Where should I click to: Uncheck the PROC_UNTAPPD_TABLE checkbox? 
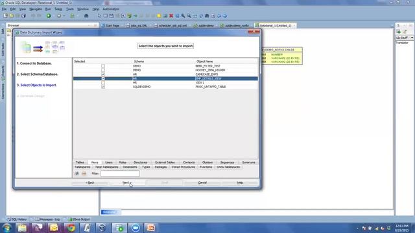pos(103,87)
